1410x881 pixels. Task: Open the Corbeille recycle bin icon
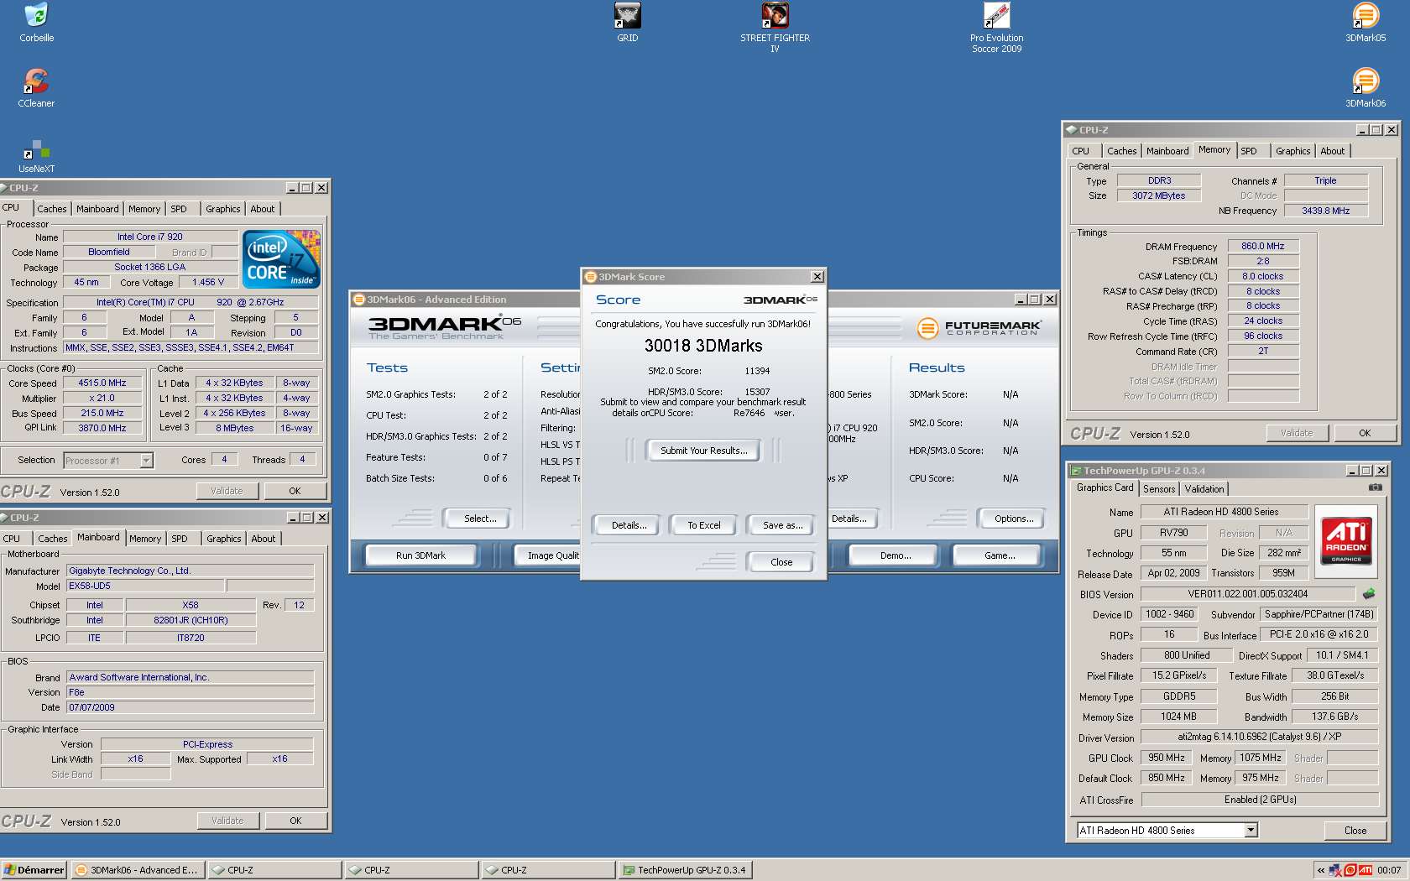click(36, 23)
